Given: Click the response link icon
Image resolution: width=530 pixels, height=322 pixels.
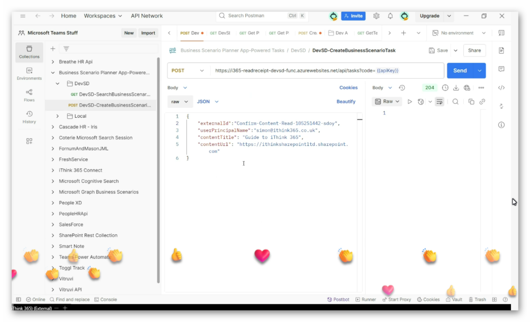Looking at the screenshot, I should point(482,101).
